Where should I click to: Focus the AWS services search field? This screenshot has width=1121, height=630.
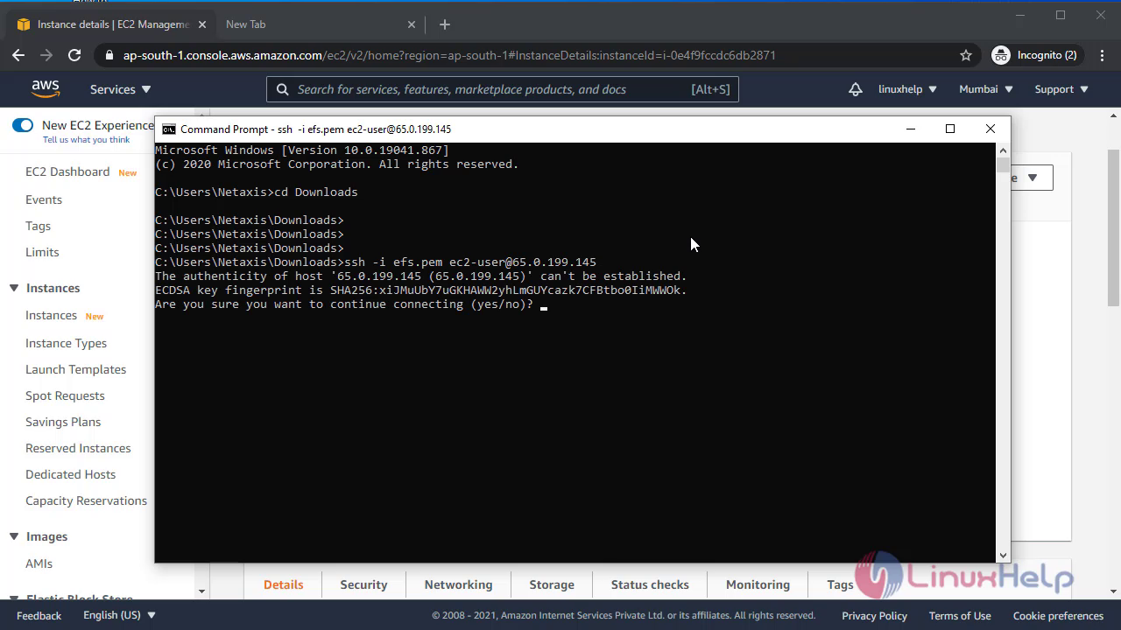pyautogui.click(x=503, y=89)
